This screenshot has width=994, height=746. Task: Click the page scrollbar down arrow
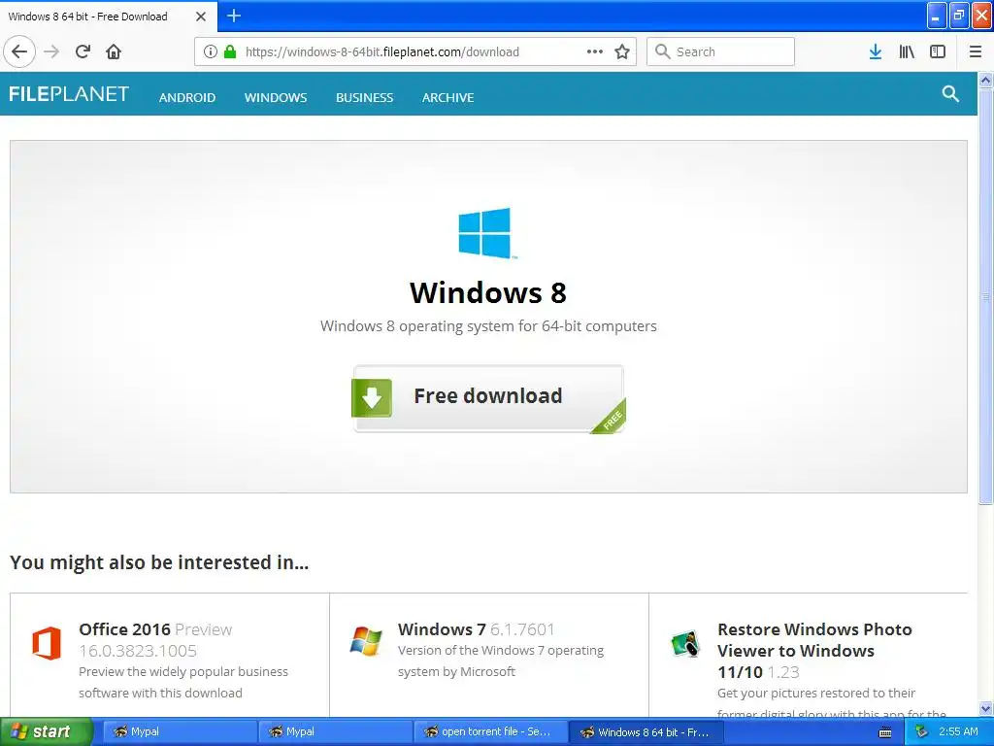pos(985,708)
